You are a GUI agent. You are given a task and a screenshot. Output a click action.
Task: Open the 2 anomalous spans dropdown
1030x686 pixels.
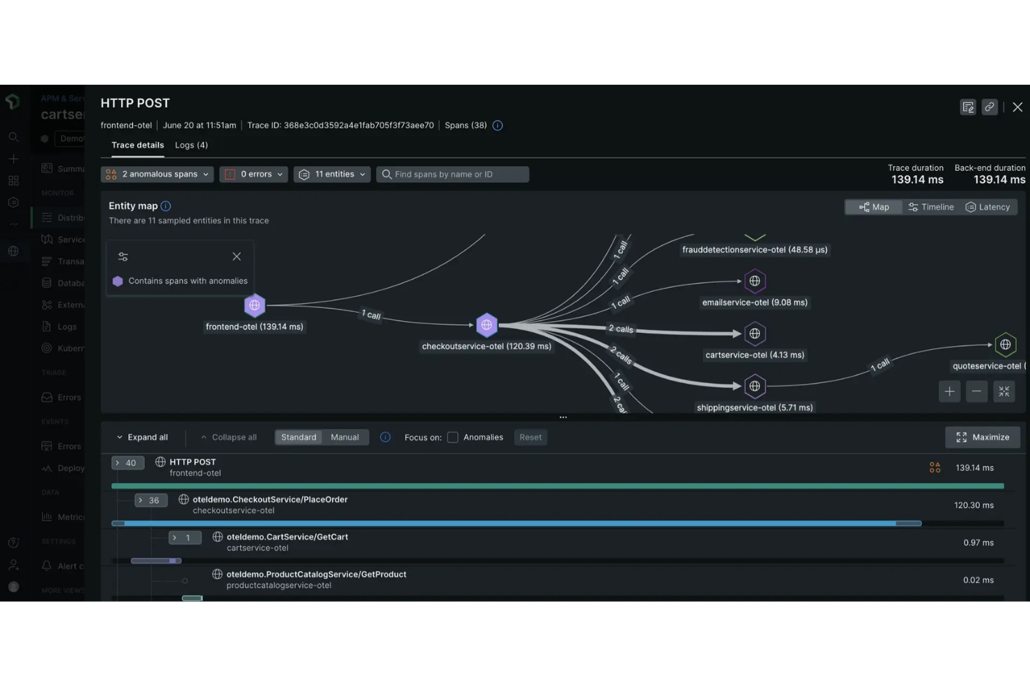157,174
